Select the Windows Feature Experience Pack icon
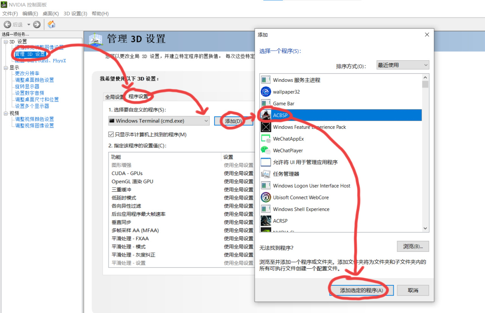 pos(266,127)
